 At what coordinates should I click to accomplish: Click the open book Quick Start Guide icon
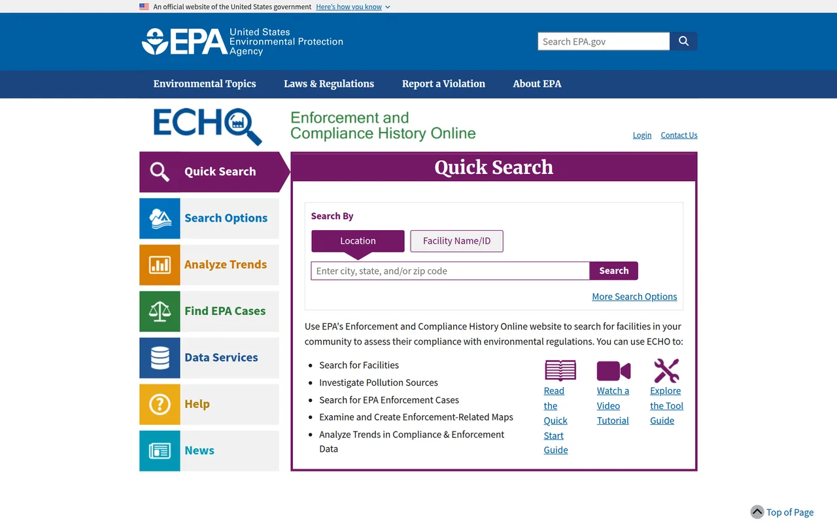click(560, 371)
